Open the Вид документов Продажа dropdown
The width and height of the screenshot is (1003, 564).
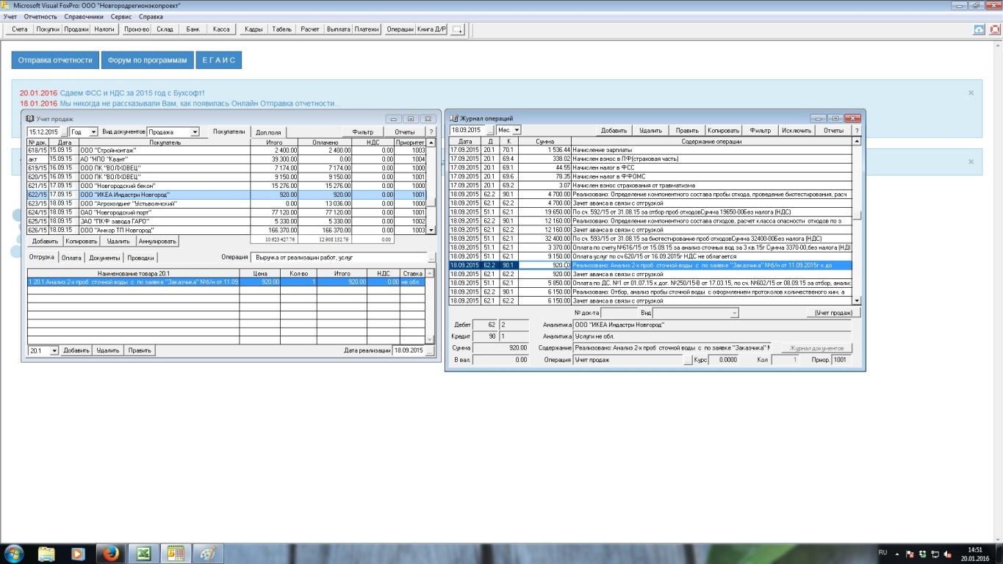pyautogui.click(x=195, y=132)
